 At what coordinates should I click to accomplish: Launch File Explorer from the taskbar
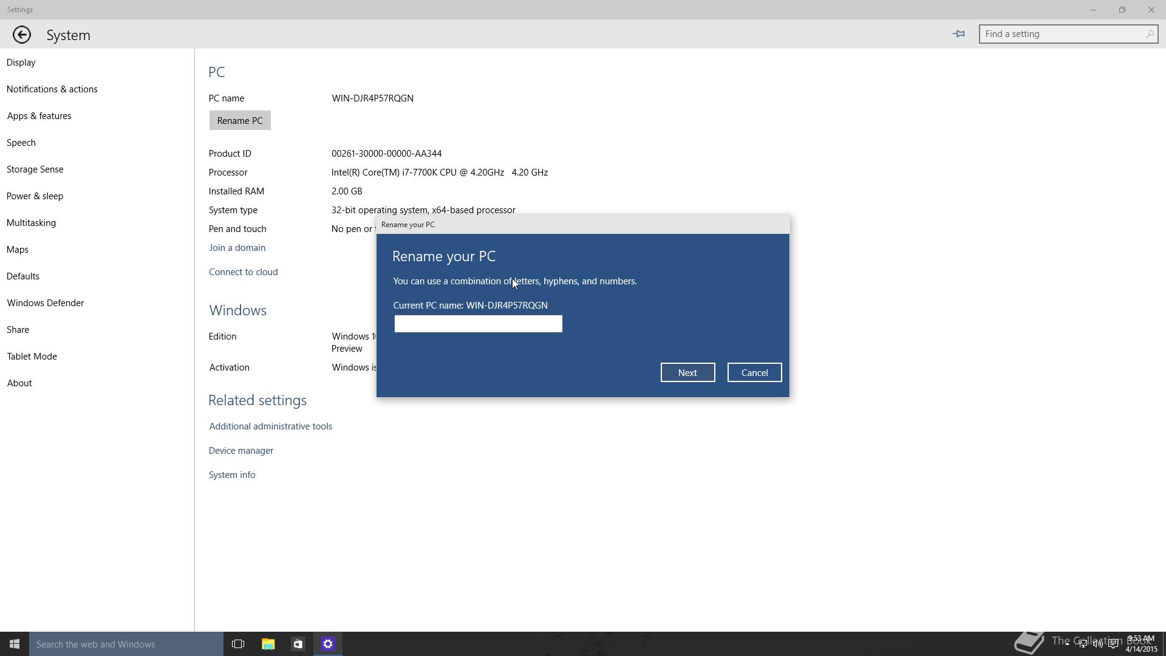click(268, 644)
